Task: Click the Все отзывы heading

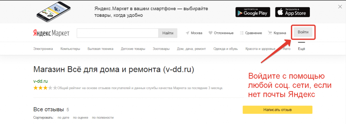Action: pyautogui.click(x=49, y=109)
